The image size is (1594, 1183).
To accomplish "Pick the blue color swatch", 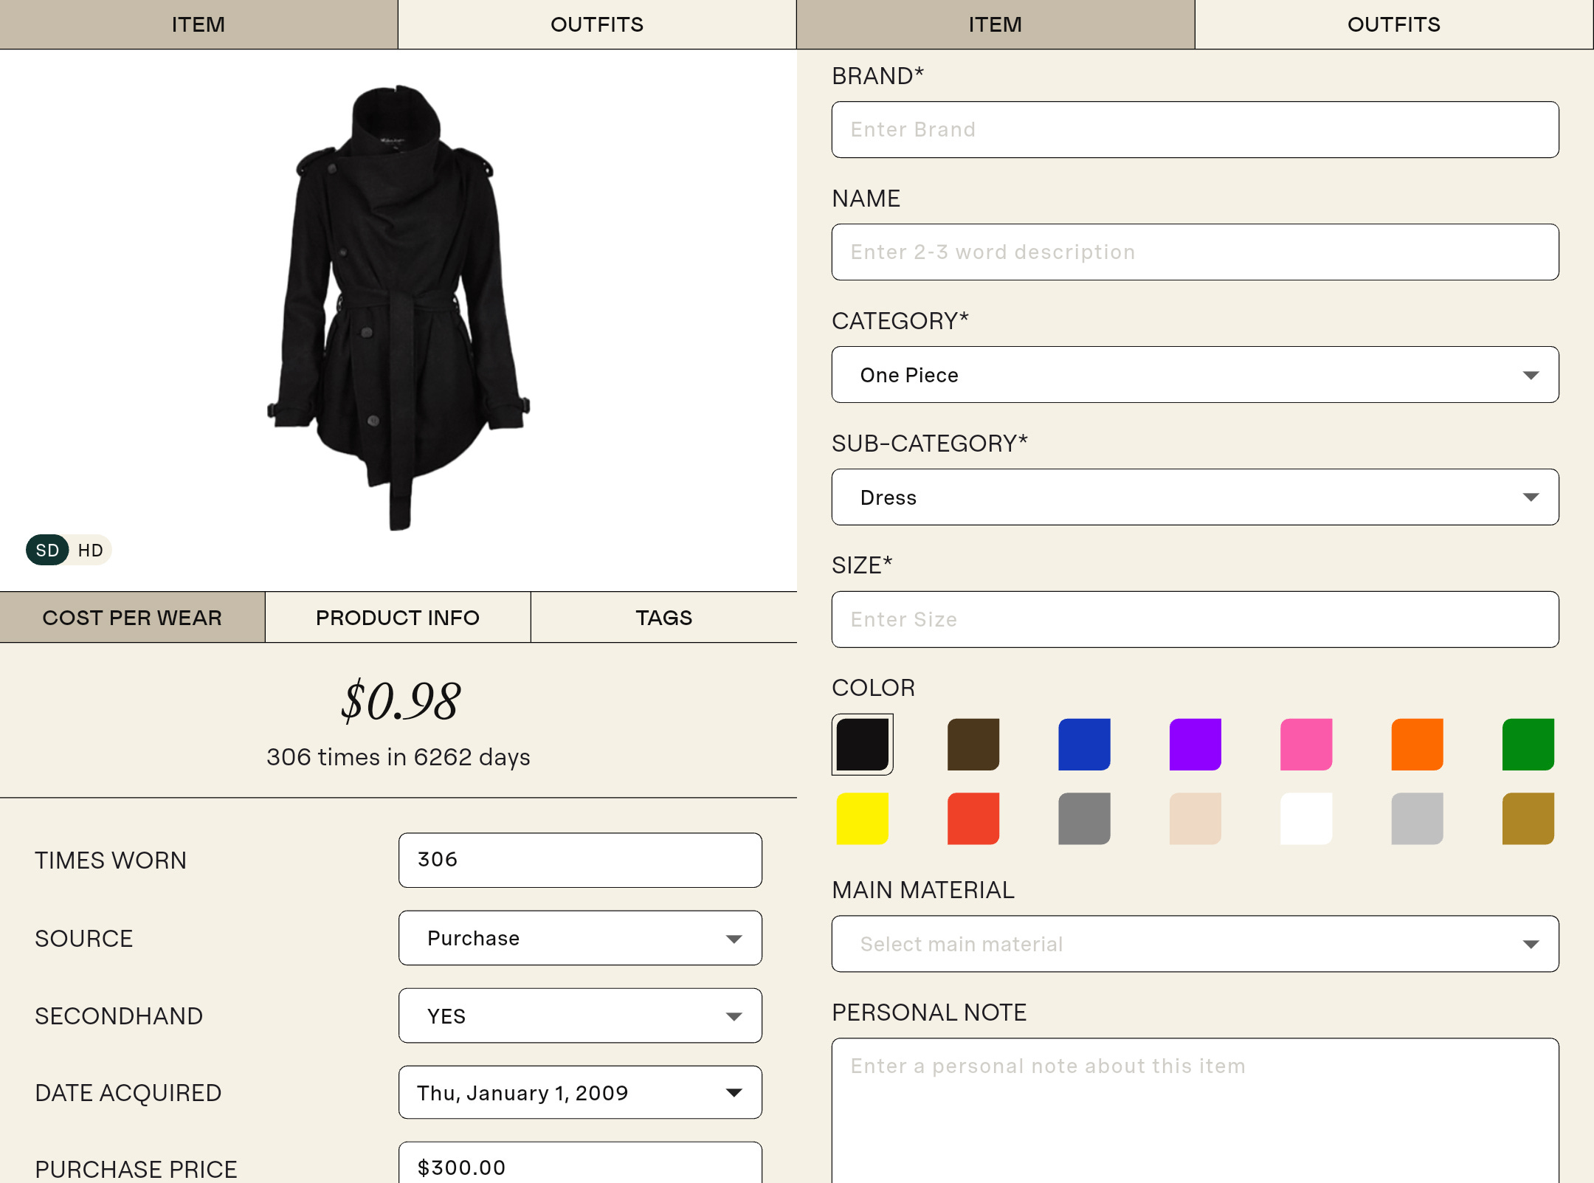I will point(1084,744).
